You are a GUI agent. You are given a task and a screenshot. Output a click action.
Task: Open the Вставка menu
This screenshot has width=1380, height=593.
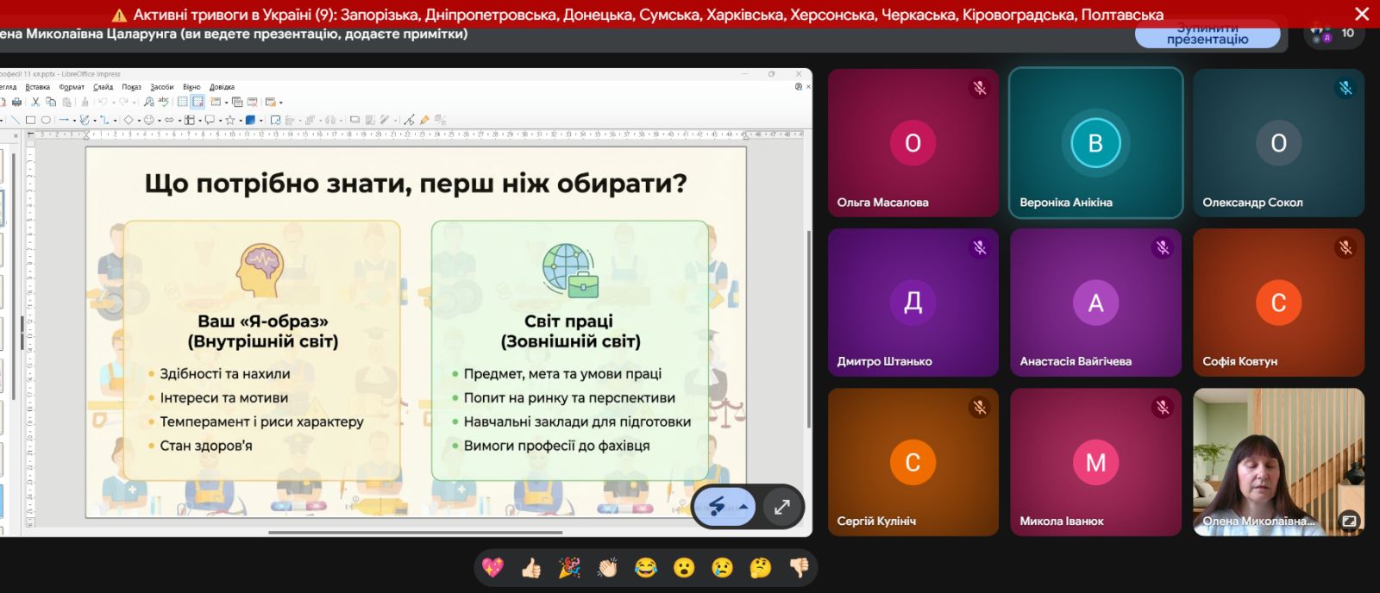coord(38,87)
